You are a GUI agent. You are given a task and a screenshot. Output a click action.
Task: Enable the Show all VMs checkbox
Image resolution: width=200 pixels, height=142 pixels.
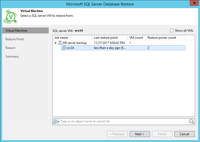click(x=172, y=30)
